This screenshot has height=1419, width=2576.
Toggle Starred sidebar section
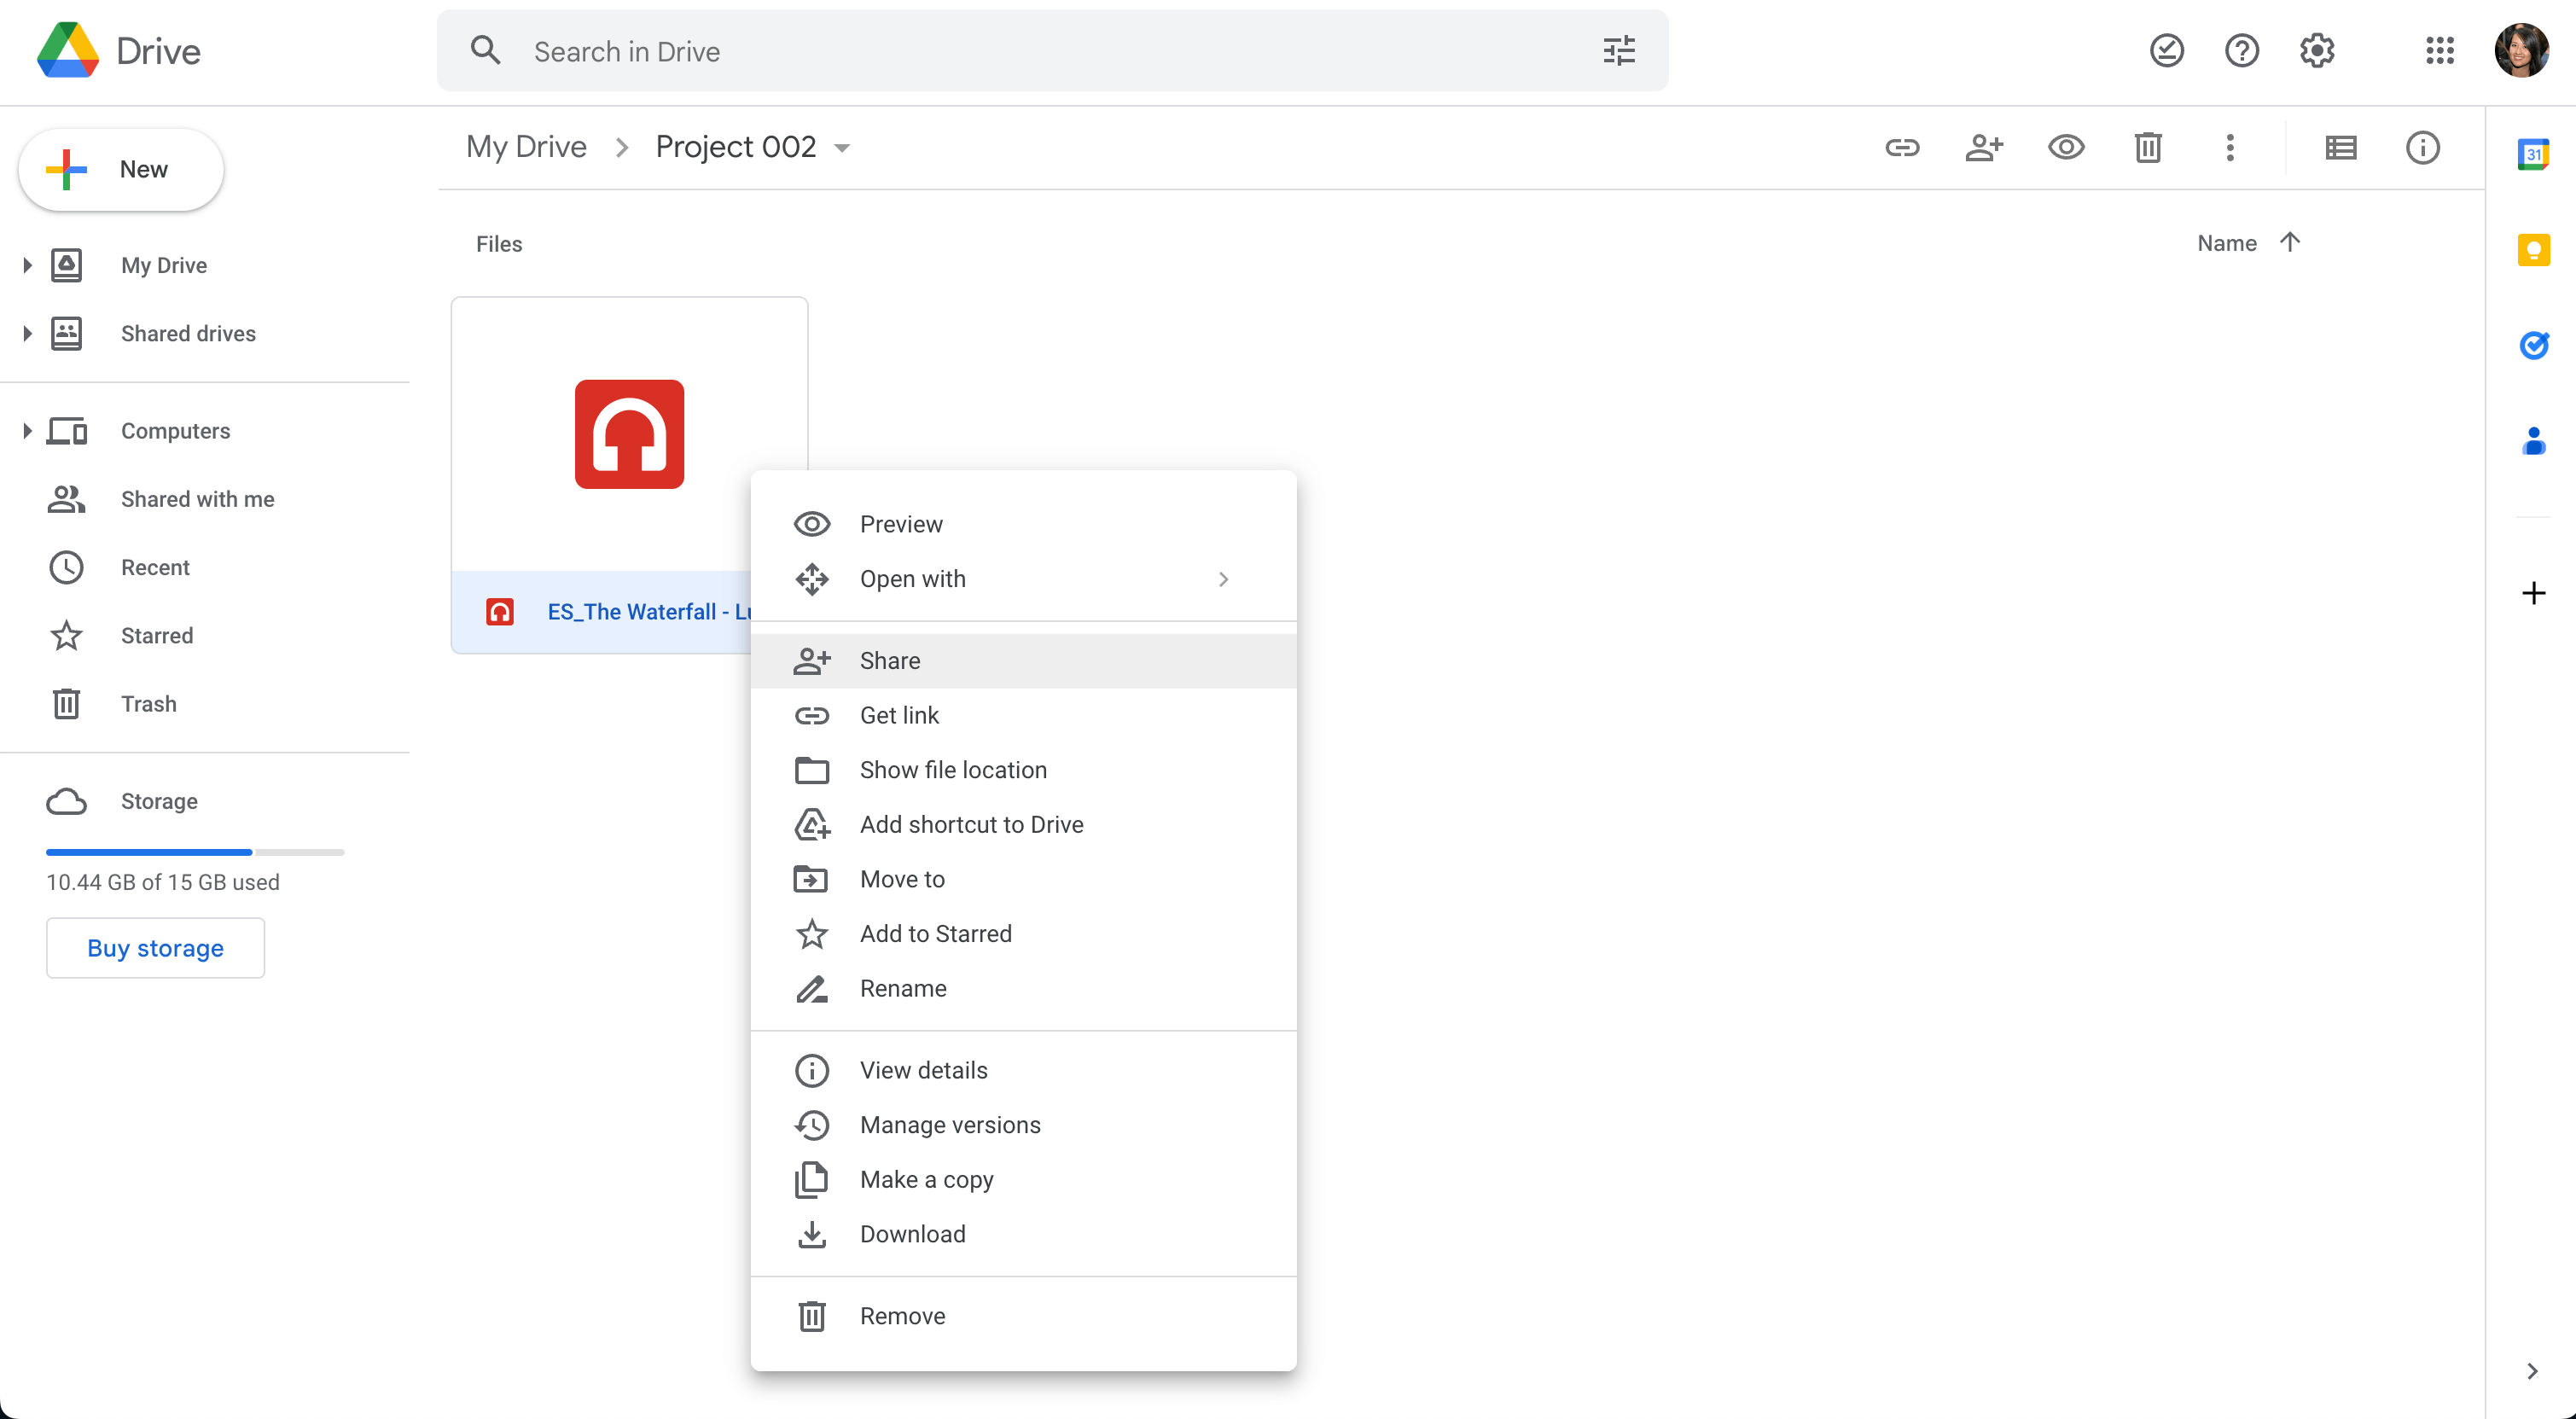click(x=157, y=634)
